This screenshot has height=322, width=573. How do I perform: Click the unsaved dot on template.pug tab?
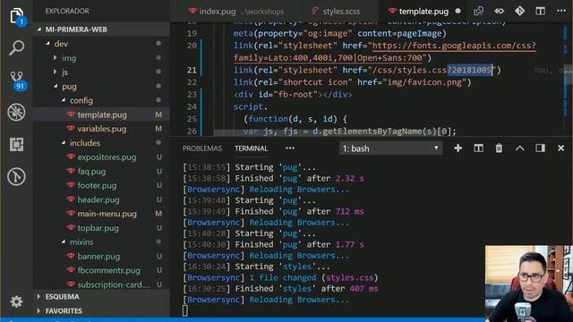click(x=458, y=12)
